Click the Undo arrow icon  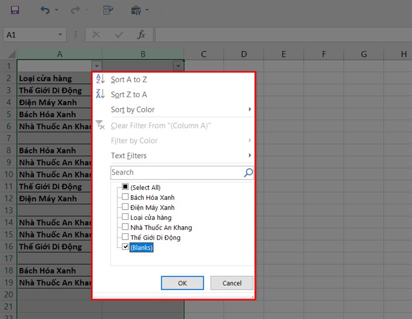point(45,10)
